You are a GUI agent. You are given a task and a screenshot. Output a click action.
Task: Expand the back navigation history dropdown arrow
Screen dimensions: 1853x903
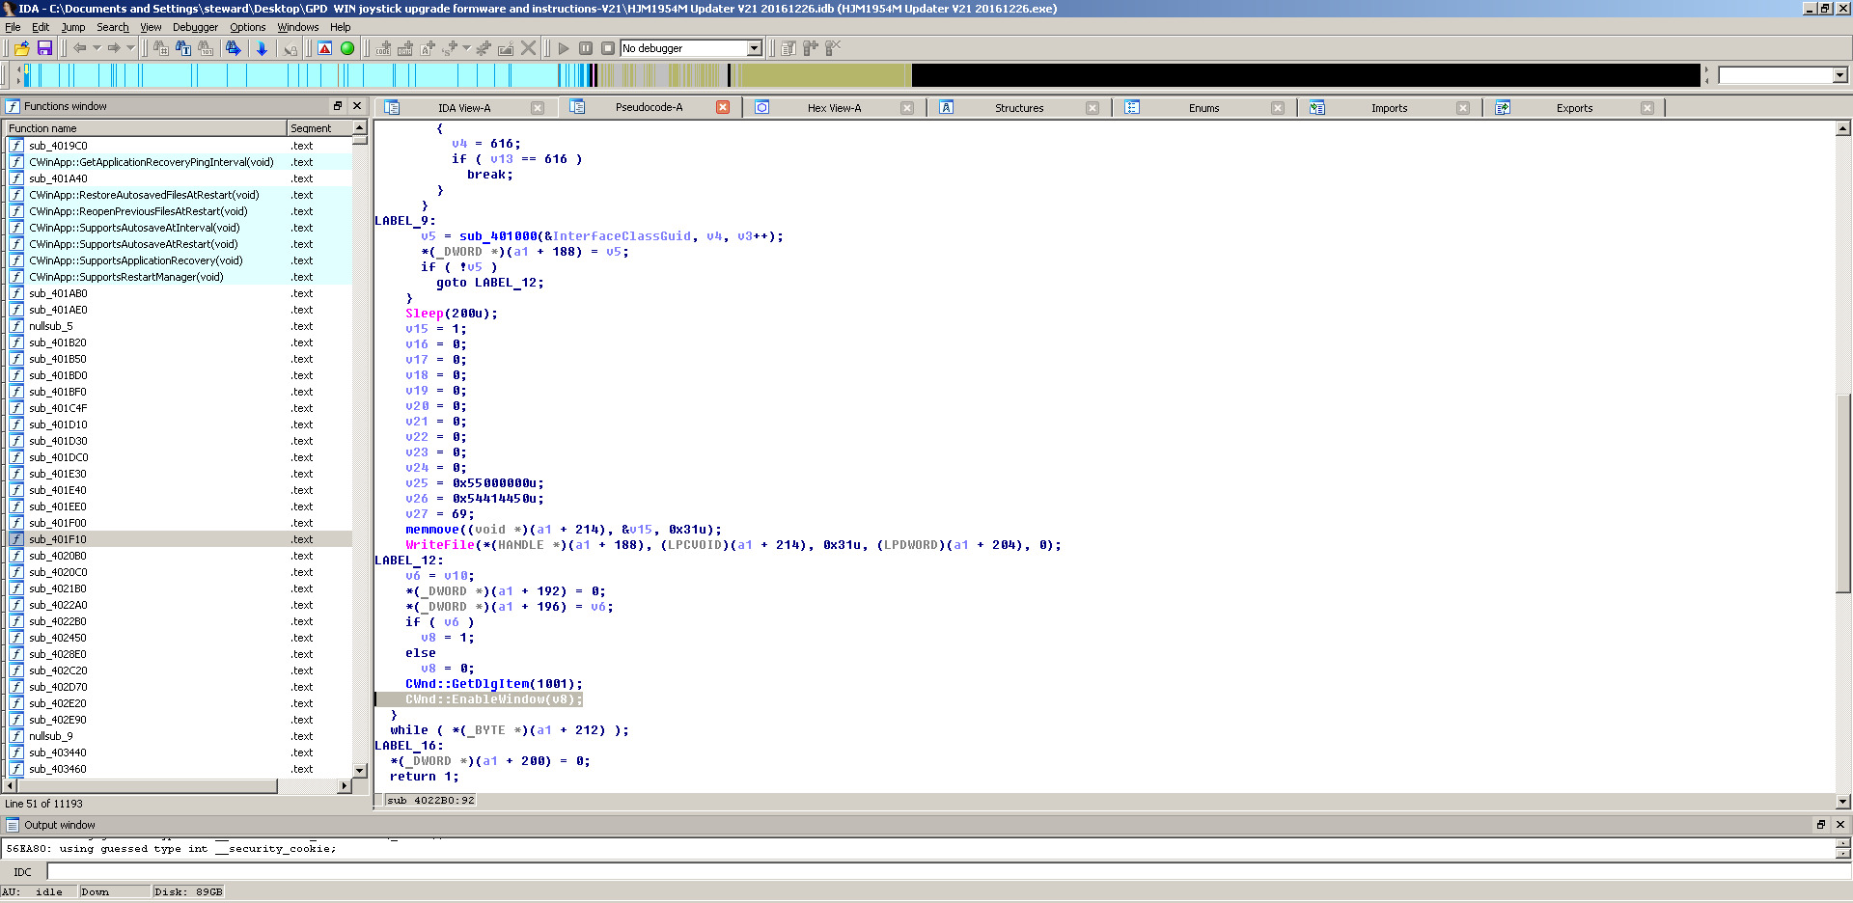click(x=97, y=48)
